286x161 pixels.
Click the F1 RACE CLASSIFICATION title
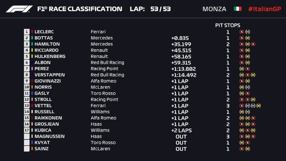[80, 9]
